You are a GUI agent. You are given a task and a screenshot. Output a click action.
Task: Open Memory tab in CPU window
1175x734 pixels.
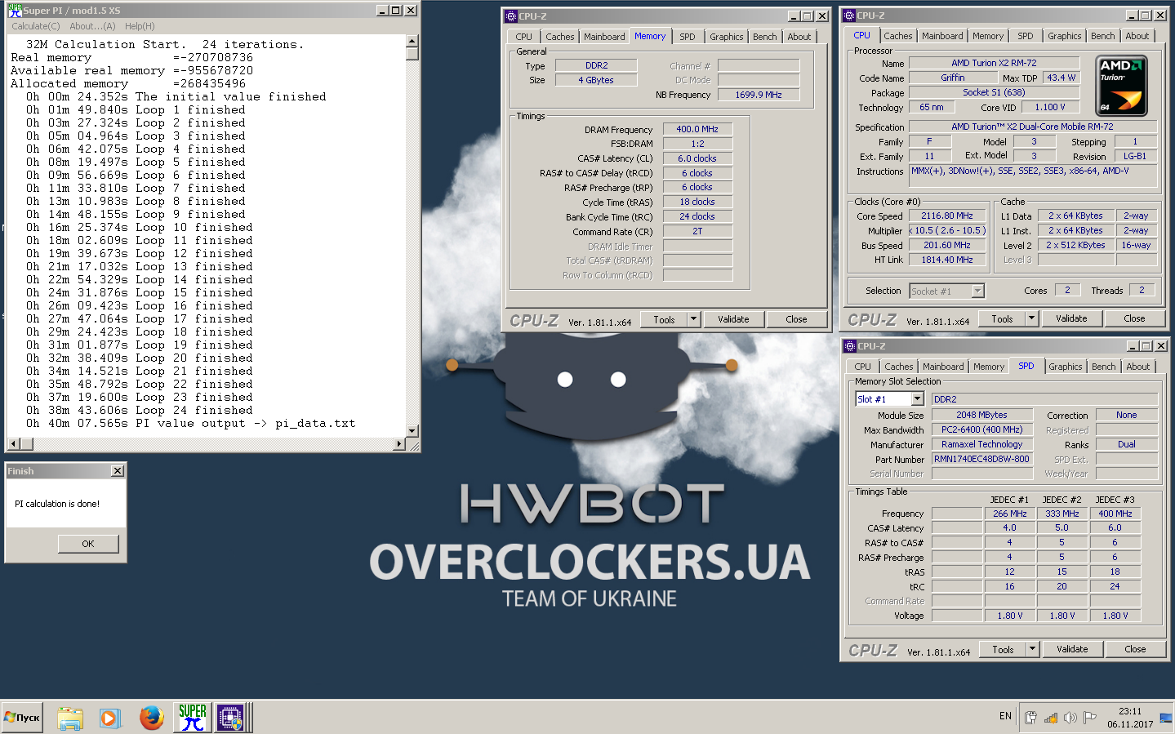coord(988,36)
